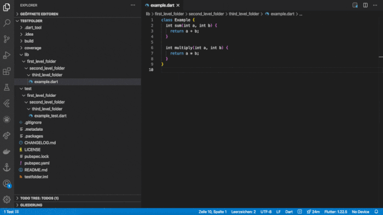
Task: Open the Explorer view in activity bar
Action: point(7,7)
